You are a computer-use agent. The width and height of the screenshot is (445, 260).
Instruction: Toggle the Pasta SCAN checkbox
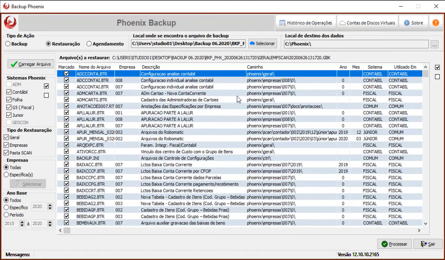[x=6, y=153]
